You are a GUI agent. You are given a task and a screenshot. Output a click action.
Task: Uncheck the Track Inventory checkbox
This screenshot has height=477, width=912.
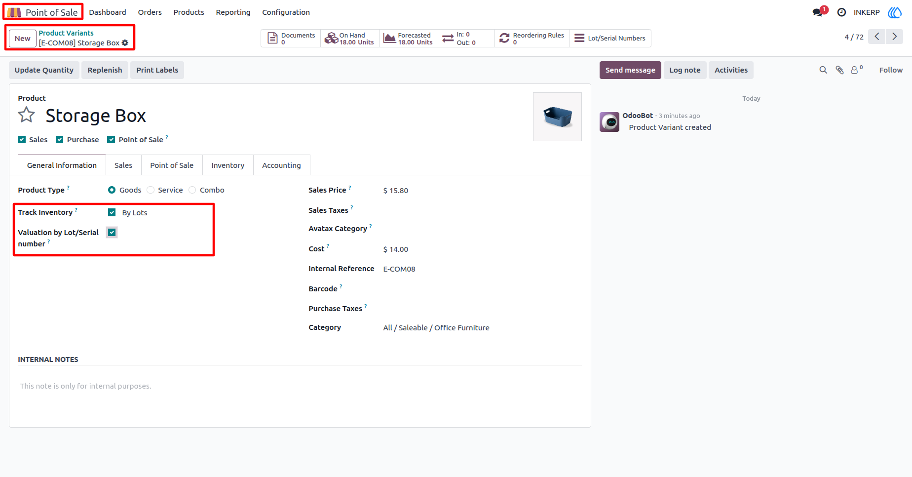point(112,212)
